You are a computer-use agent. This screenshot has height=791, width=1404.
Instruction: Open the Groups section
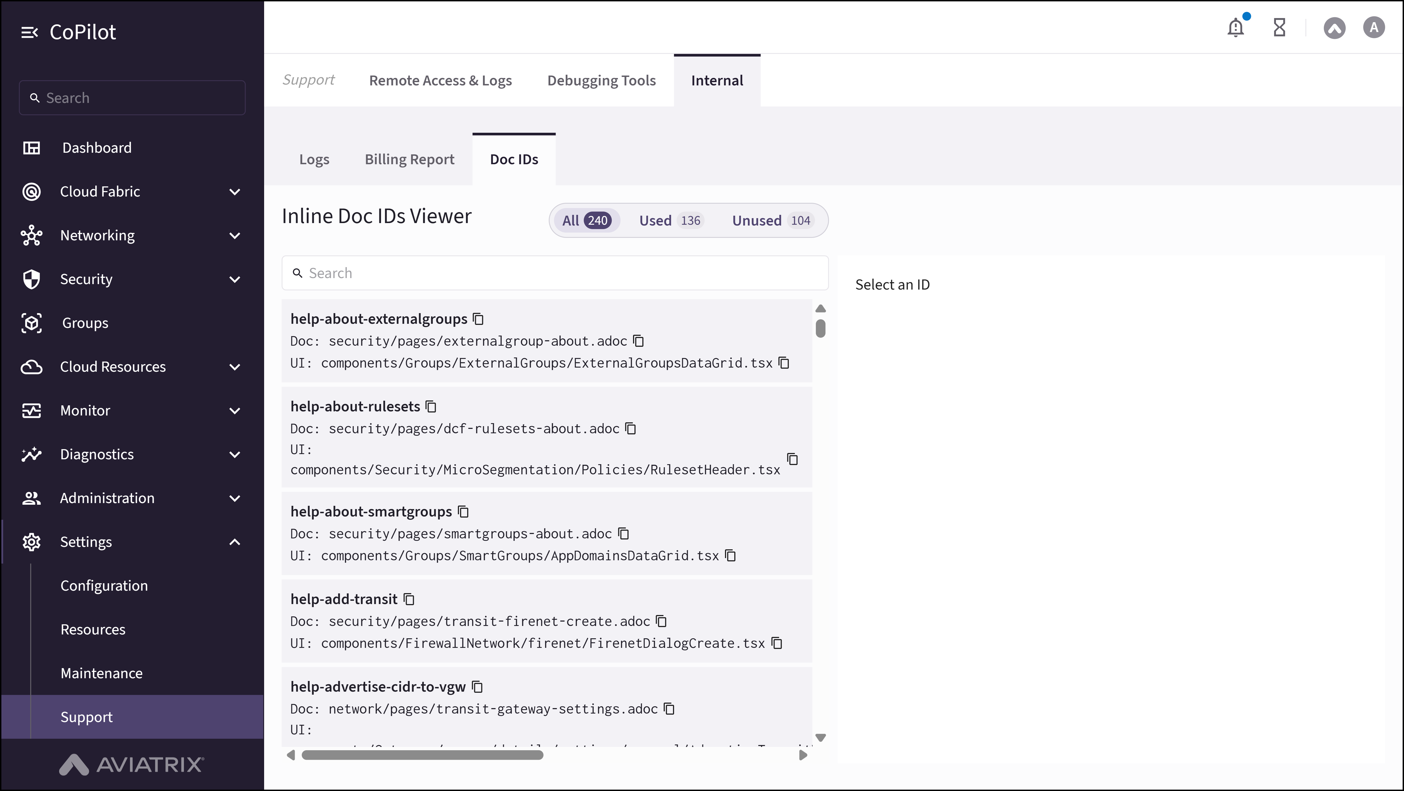coord(85,323)
